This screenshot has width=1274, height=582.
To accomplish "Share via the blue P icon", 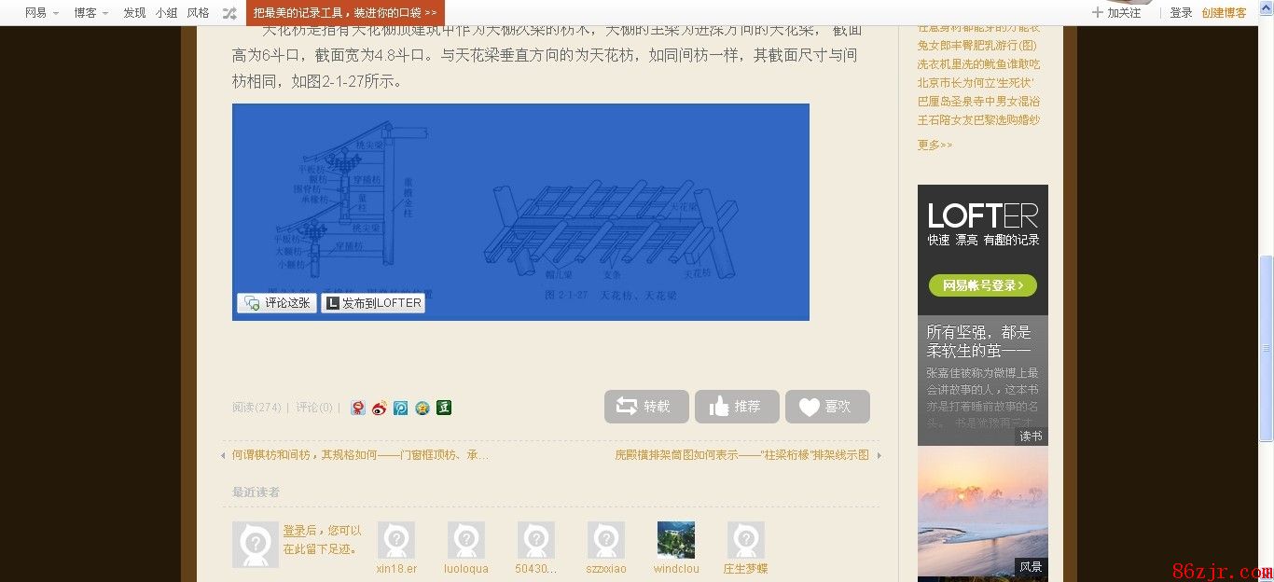I will click(x=401, y=408).
